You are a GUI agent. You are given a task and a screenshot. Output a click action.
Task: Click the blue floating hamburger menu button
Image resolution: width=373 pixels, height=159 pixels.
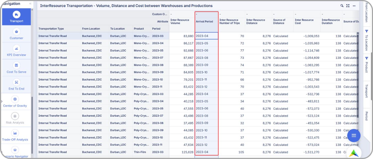(x=354, y=136)
